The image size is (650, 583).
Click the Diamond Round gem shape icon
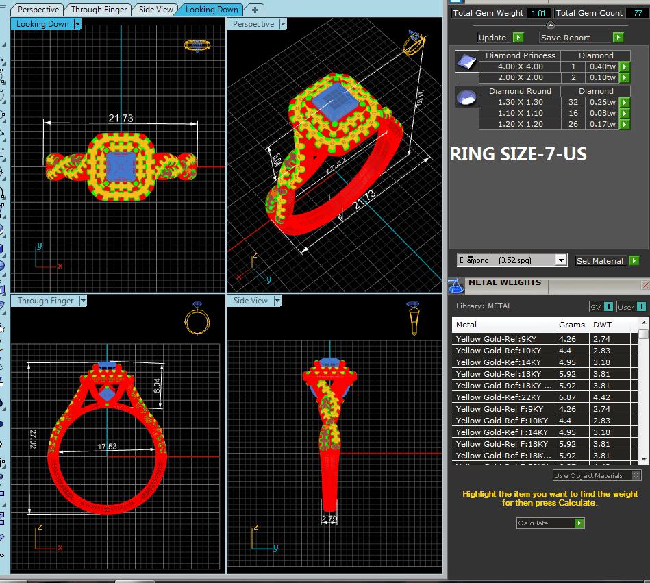pos(468,97)
